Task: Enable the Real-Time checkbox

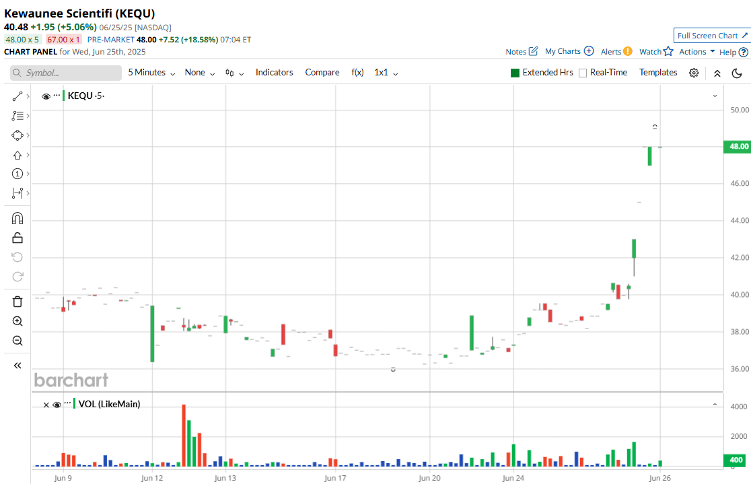Action: (583, 73)
